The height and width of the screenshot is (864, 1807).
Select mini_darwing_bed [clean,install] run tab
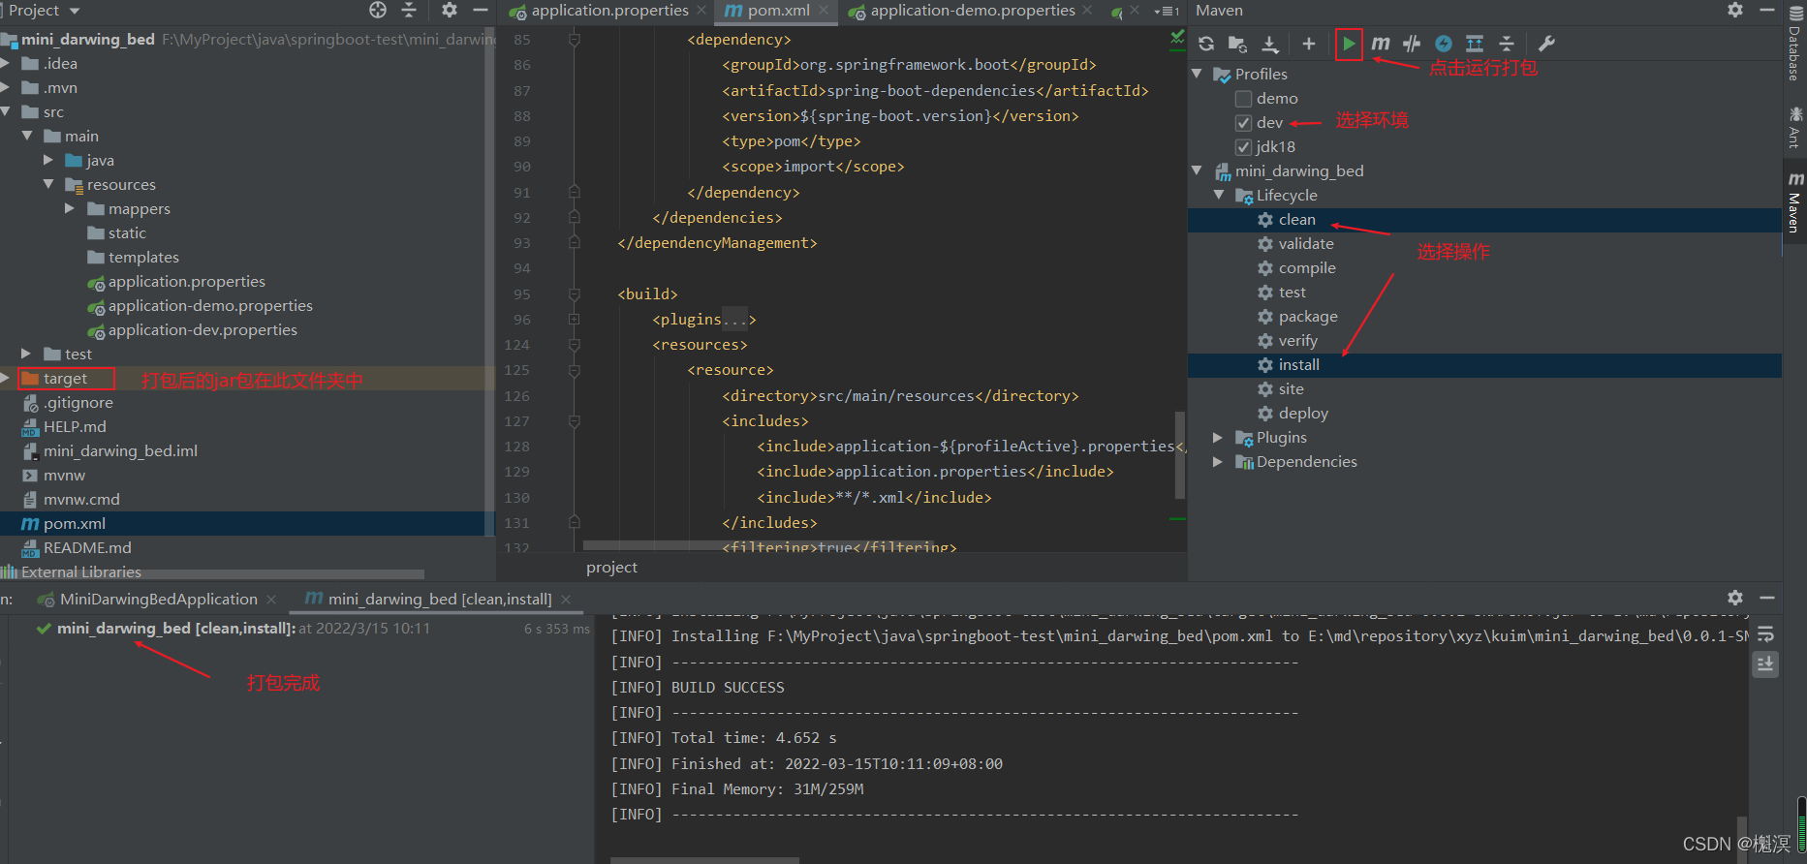pos(439,600)
